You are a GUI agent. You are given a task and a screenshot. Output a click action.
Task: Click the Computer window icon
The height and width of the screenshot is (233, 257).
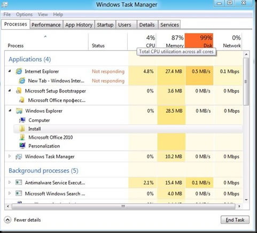[22, 120]
